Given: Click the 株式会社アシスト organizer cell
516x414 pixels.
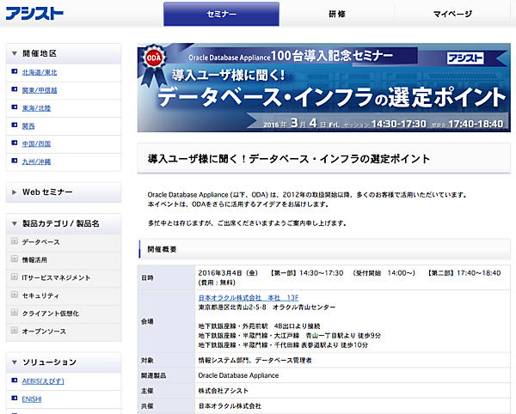Looking at the screenshot, I should 353,391.
